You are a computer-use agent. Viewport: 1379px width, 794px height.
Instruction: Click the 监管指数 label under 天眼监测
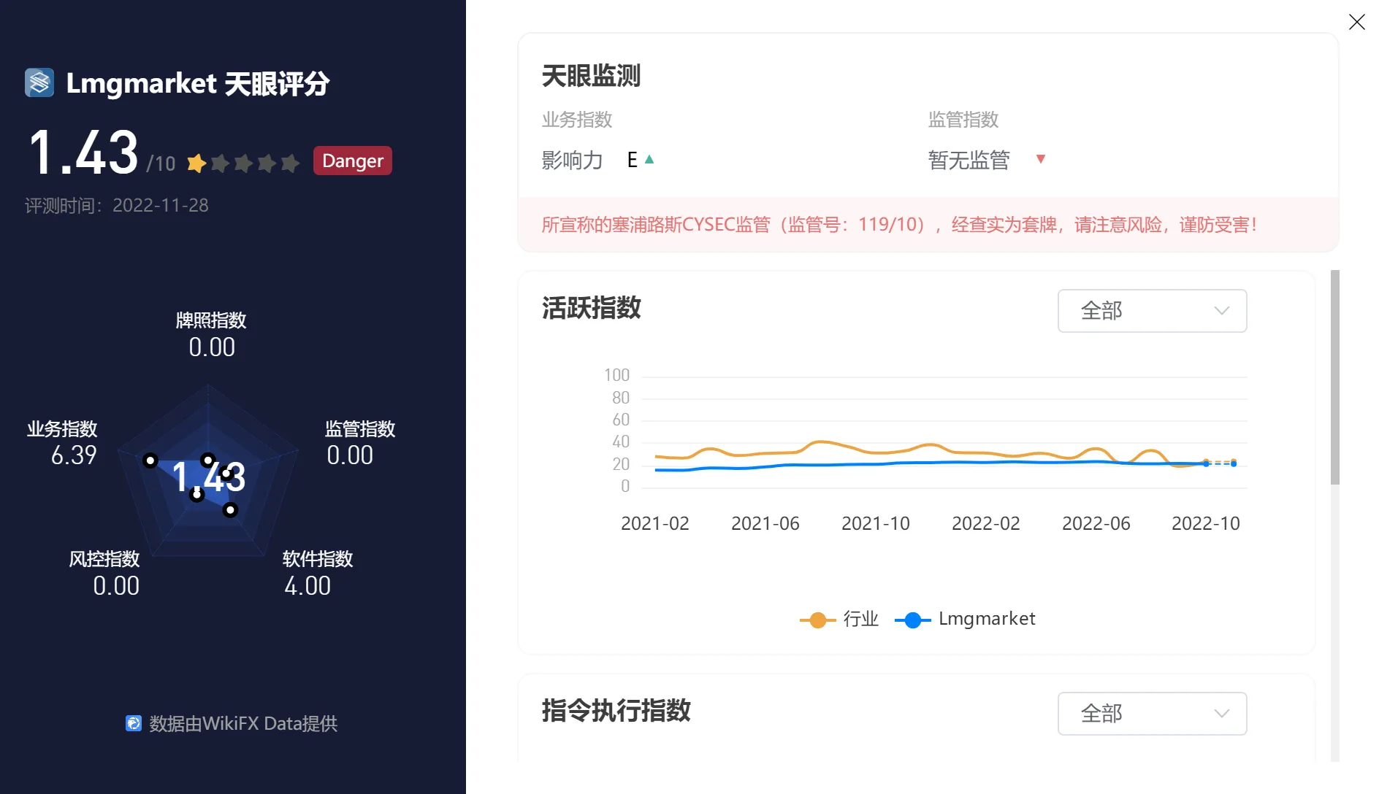click(x=963, y=120)
